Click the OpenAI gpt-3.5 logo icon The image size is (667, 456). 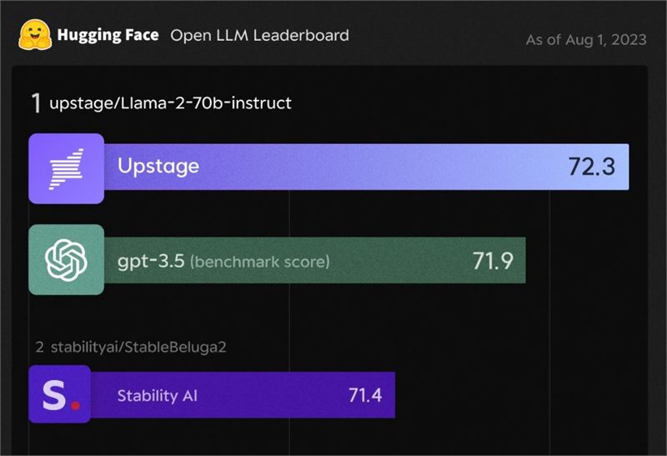point(67,260)
